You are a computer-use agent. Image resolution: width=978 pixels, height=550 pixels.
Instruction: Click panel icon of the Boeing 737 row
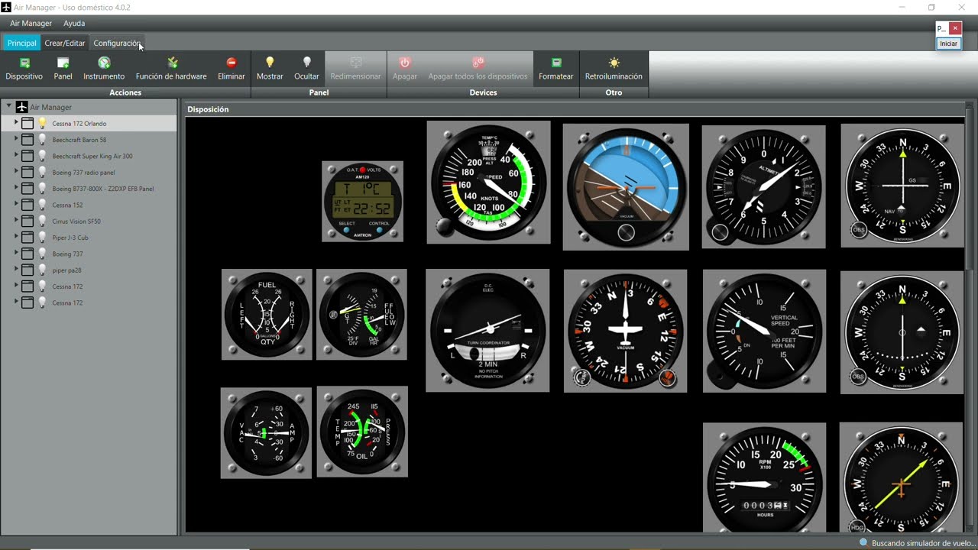click(28, 254)
